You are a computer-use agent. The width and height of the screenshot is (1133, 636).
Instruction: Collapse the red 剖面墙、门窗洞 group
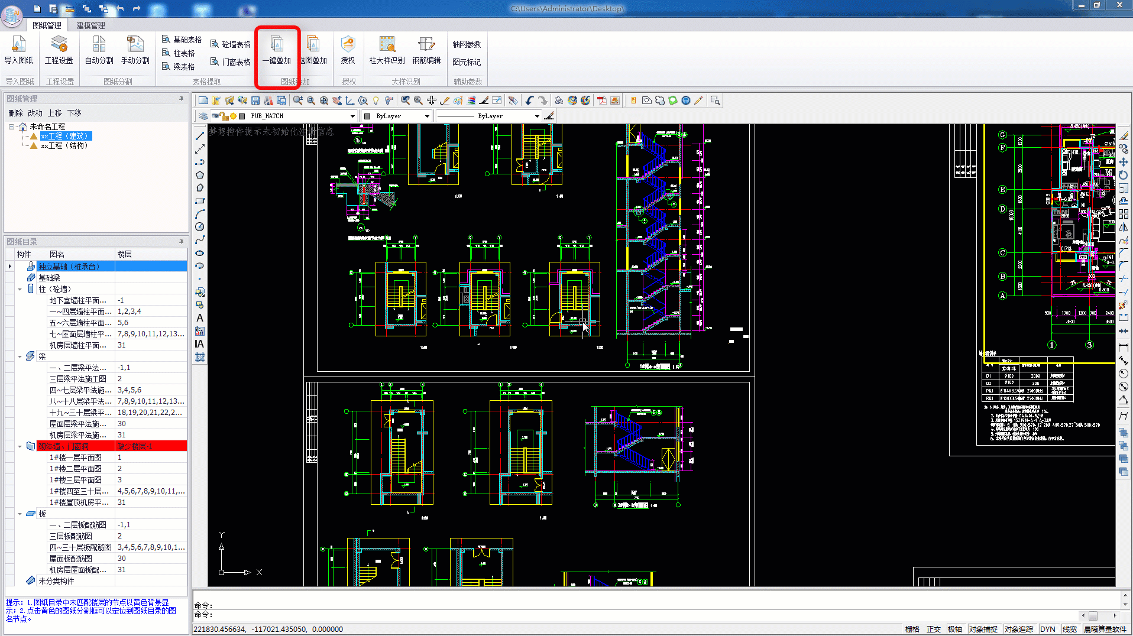[20, 446]
